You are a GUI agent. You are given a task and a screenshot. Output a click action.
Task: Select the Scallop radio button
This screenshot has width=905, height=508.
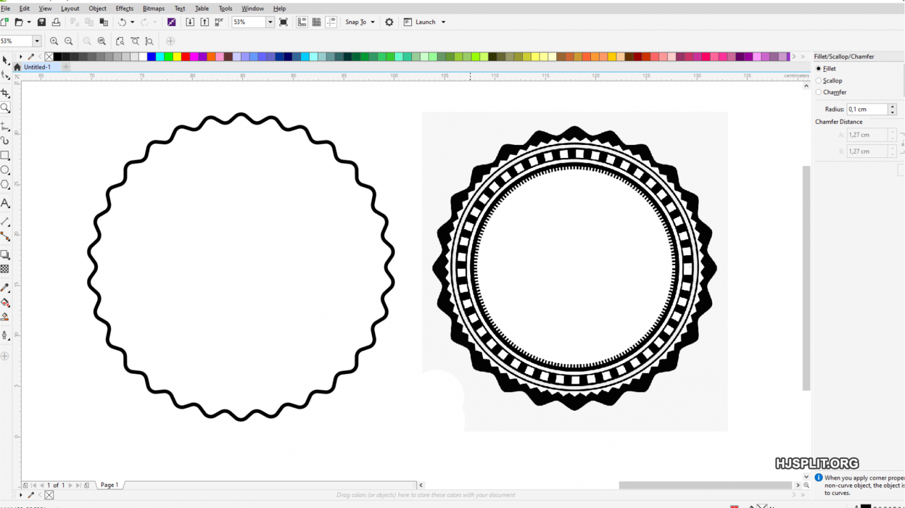818,81
